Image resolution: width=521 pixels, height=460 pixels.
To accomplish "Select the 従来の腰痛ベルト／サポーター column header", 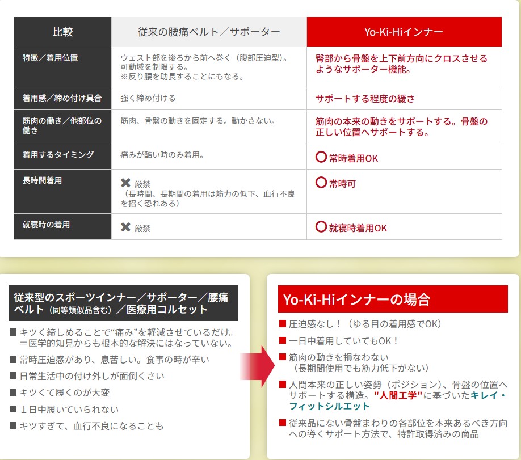I will tap(209, 32).
